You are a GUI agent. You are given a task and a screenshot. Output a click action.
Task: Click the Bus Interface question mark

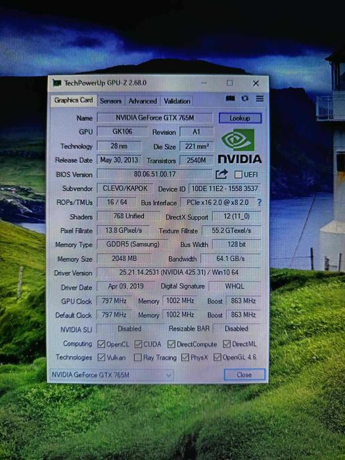pos(260,202)
